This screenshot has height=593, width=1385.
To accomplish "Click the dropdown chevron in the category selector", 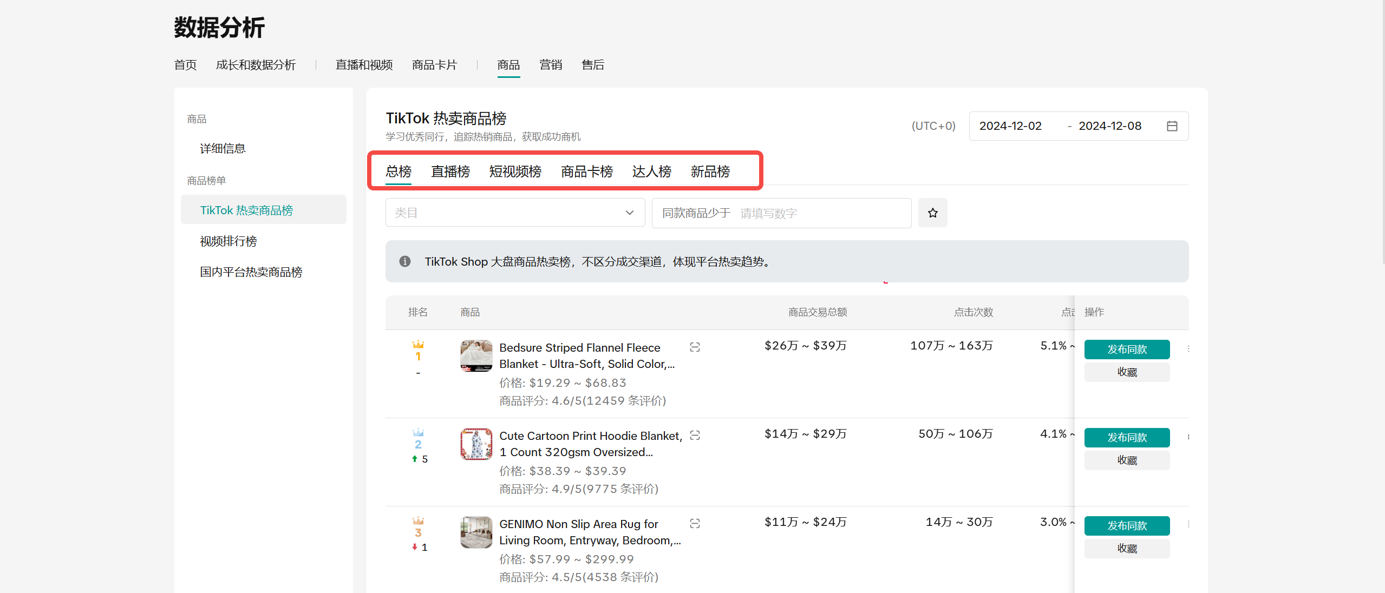I will point(629,213).
